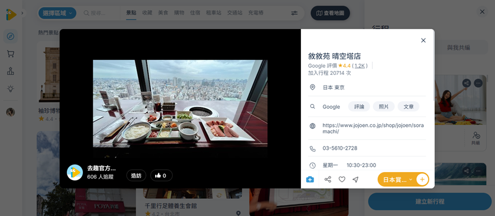495x216 pixels.
Task: Click the navigation arrow icon in popup footer
Action: pos(355,179)
